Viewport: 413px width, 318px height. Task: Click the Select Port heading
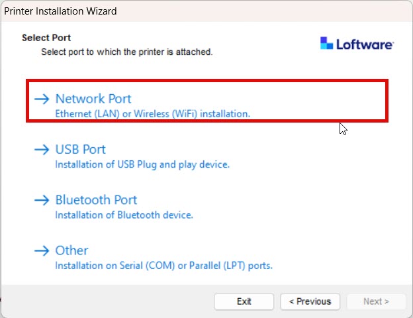46,38
